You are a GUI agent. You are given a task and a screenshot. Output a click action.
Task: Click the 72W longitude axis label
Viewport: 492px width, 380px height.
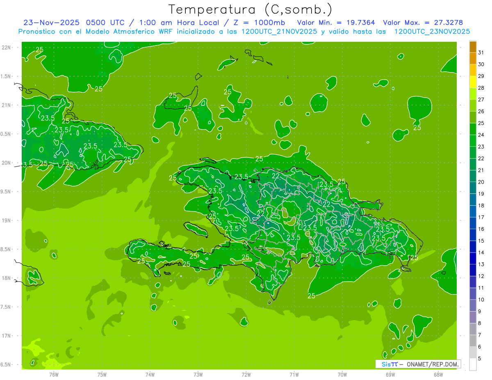(246, 374)
